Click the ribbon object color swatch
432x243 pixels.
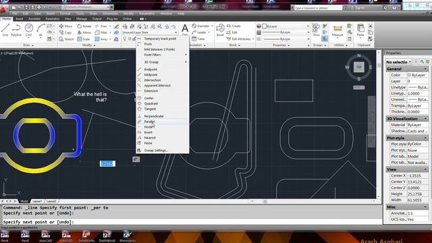264,26
